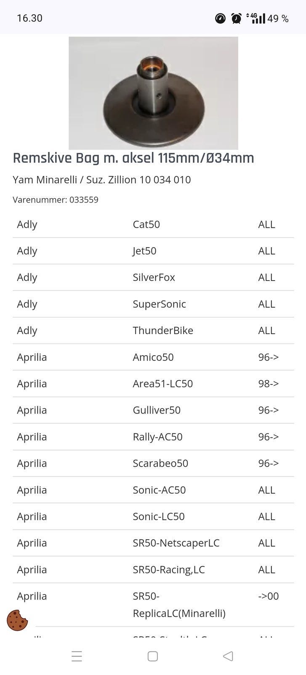
Task: Tap the Android home button
Action: [153, 656]
